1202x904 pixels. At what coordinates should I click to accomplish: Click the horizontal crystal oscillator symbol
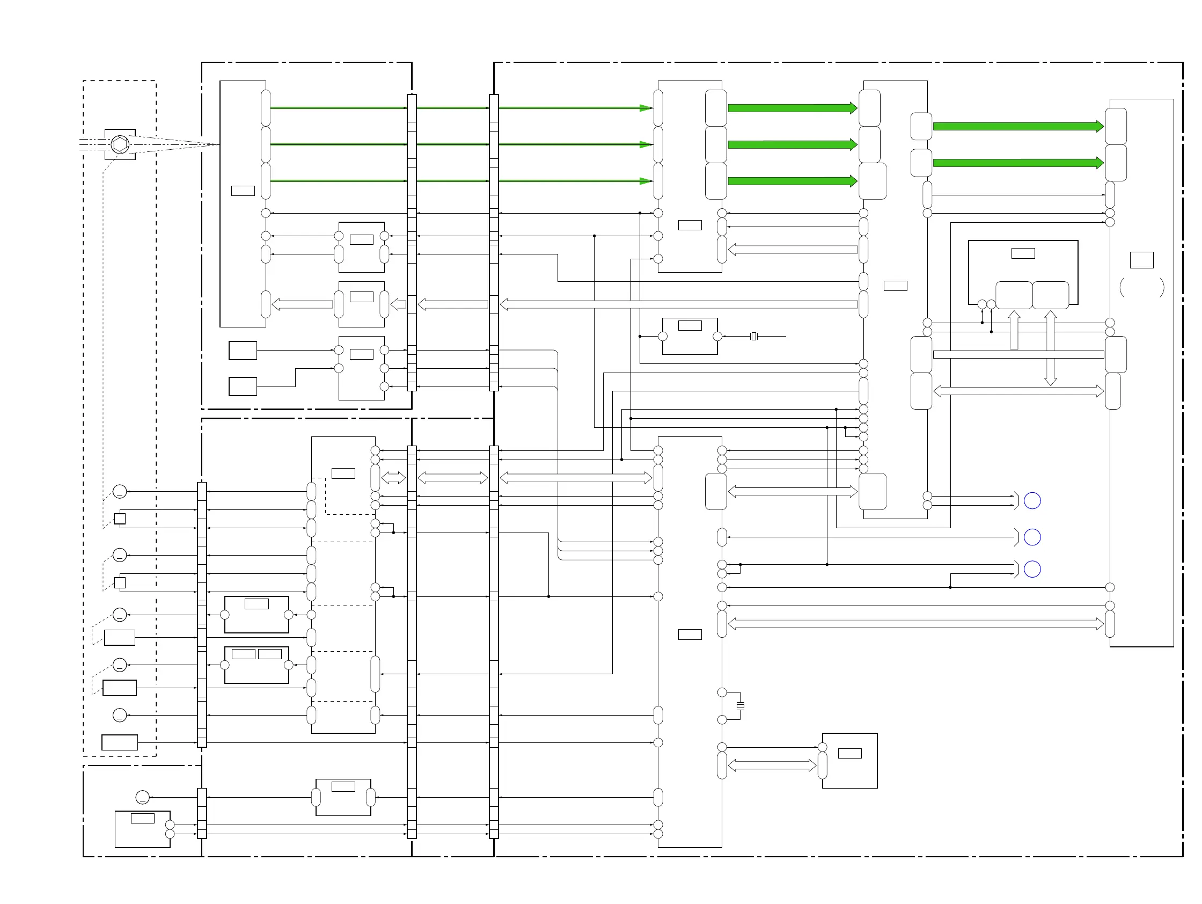754,337
